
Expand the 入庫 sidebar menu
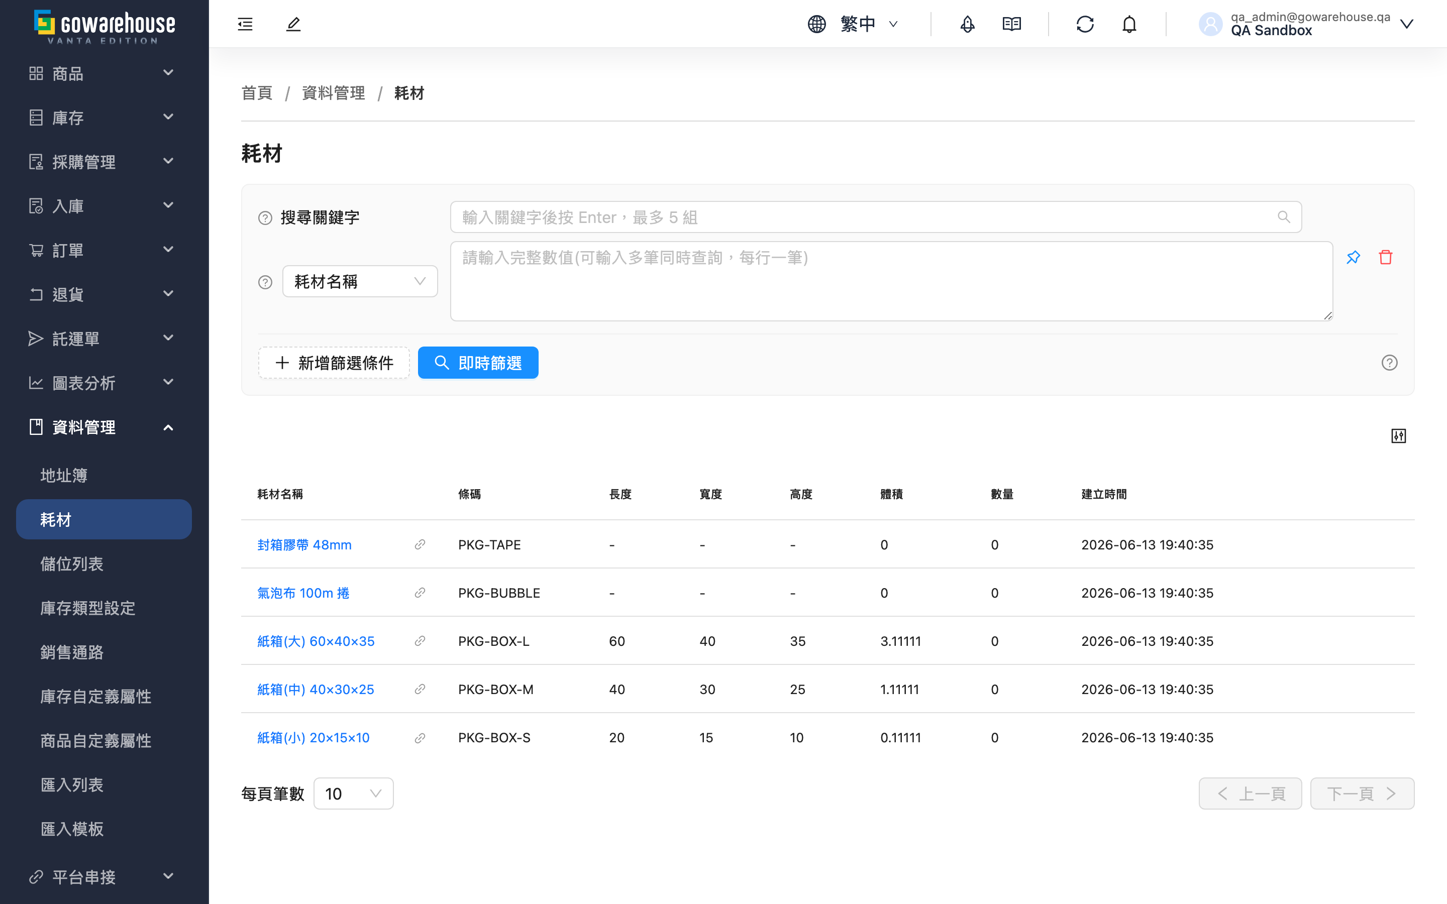click(104, 206)
